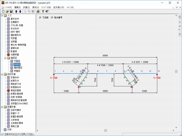
Task: Collapse the 設計計算 tree folder
Action: (x=2, y=74)
